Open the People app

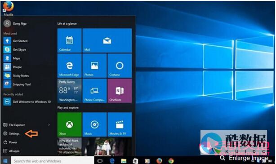[x=13, y=67]
